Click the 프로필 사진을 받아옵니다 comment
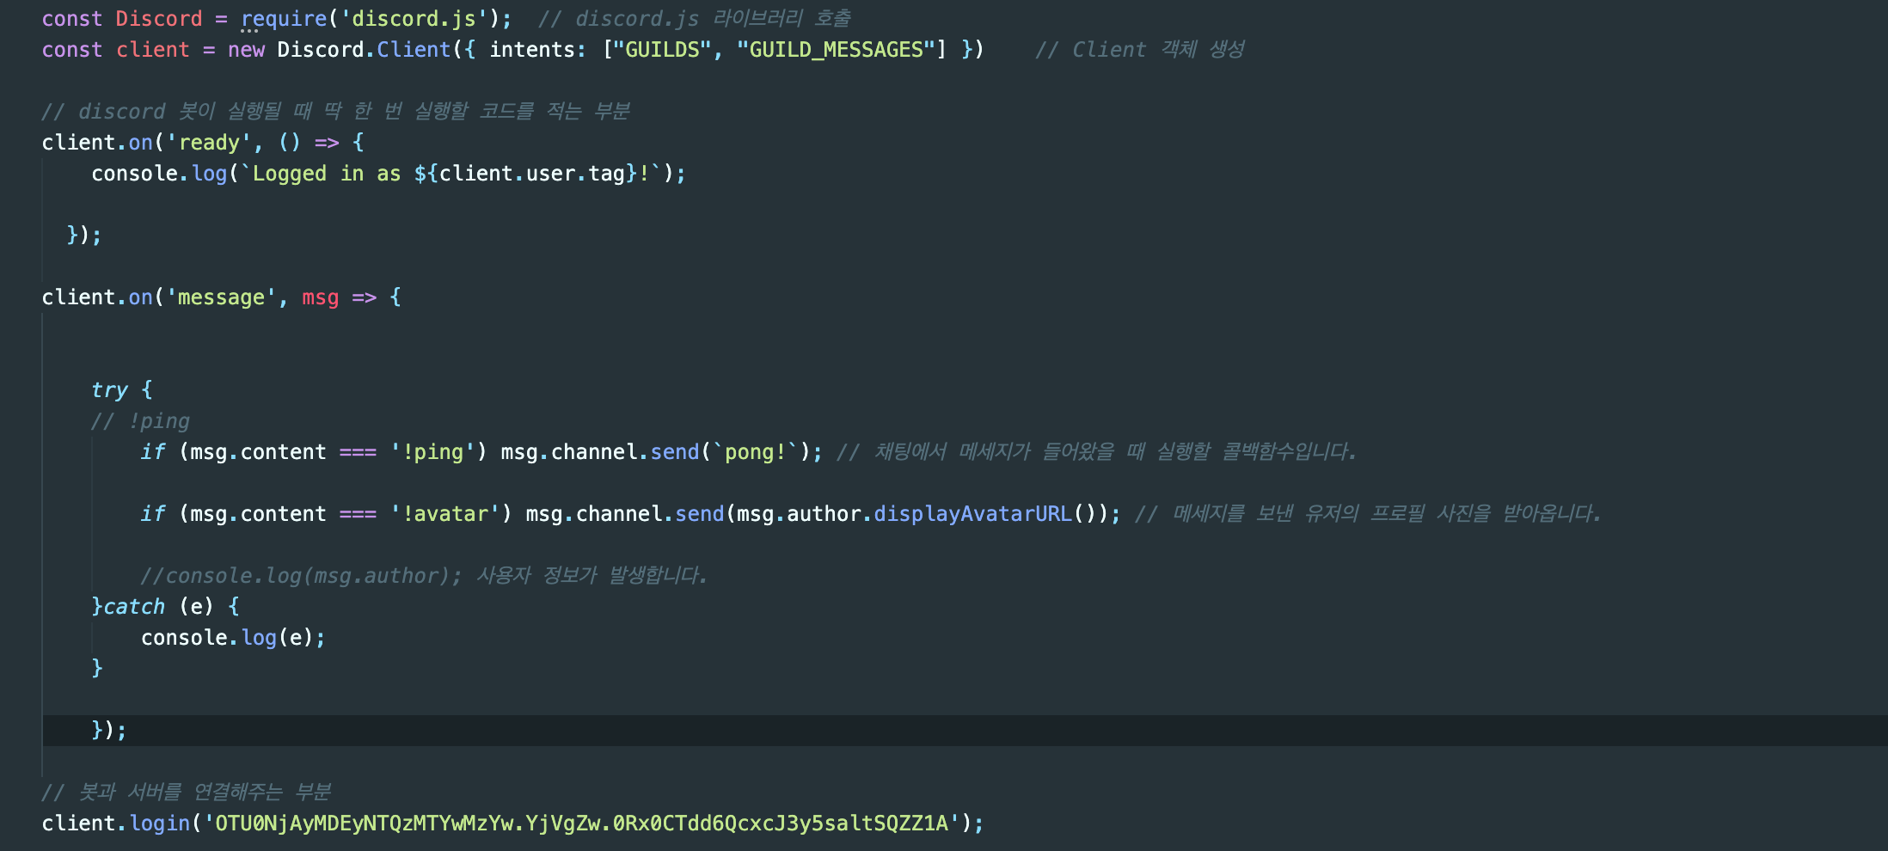Screen dimensions: 1888x851 pos(1368,514)
